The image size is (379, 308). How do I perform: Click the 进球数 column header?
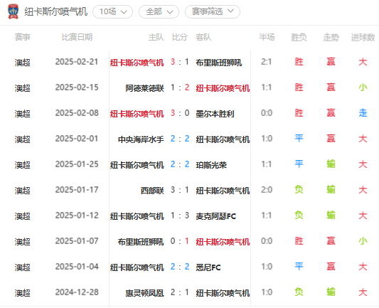pos(363,37)
